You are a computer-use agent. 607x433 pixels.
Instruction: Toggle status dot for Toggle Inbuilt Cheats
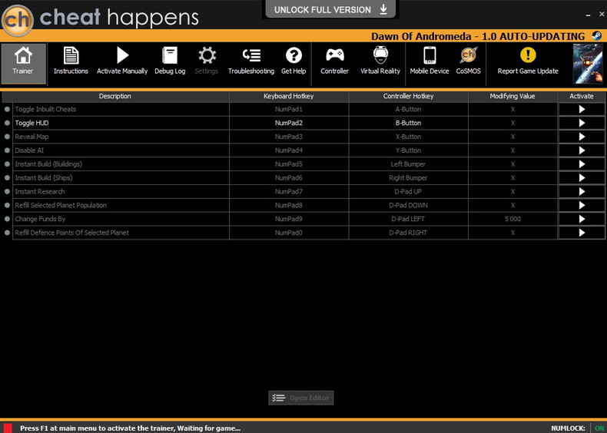(7, 110)
